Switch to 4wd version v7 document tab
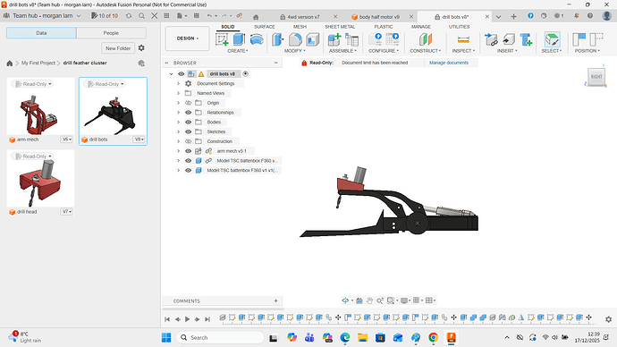 point(303,17)
